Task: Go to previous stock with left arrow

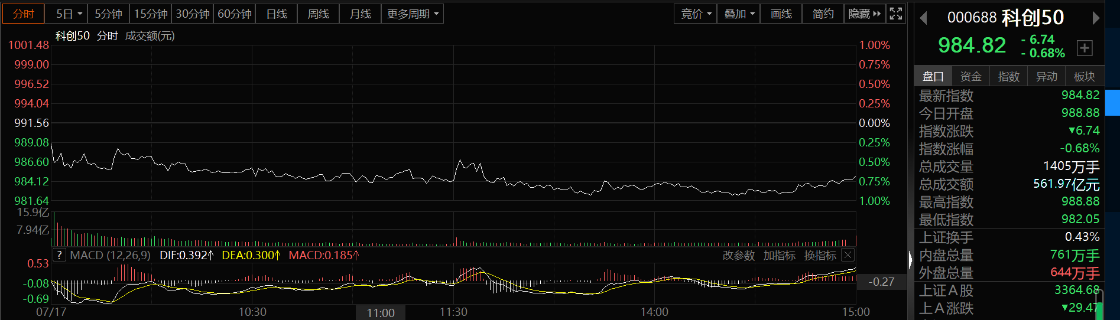Action: pos(923,18)
